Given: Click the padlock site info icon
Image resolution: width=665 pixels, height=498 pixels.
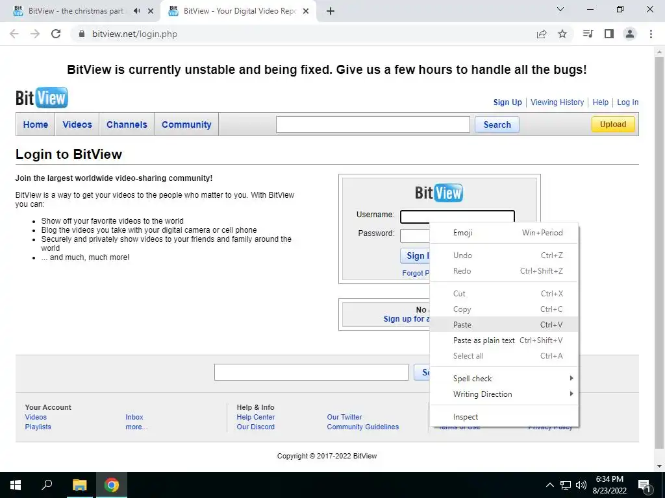Looking at the screenshot, I should [82, 34].
